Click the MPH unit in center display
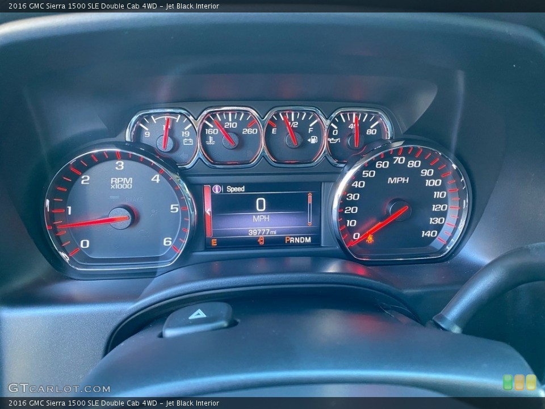 click(x=261, y=218)
